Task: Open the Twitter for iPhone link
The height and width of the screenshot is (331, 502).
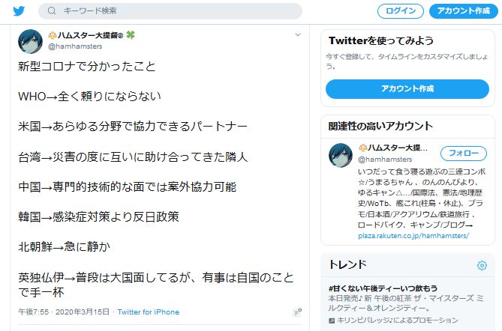Action: click(149, 312)
